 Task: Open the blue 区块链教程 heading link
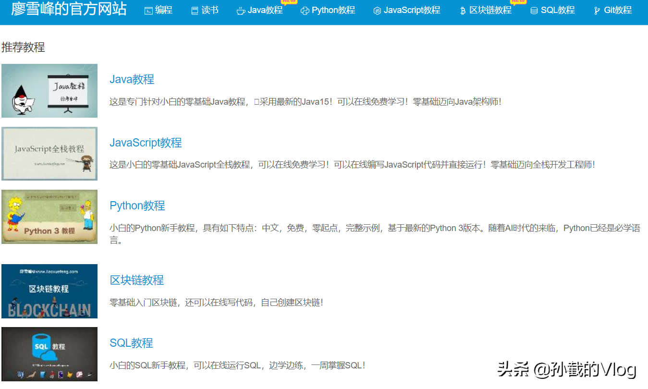[137, 280]
